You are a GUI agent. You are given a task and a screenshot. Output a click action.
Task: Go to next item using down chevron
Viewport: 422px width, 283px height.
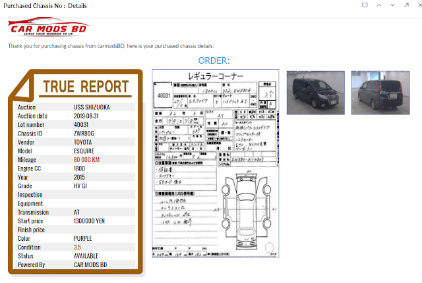tap(392, 5)
